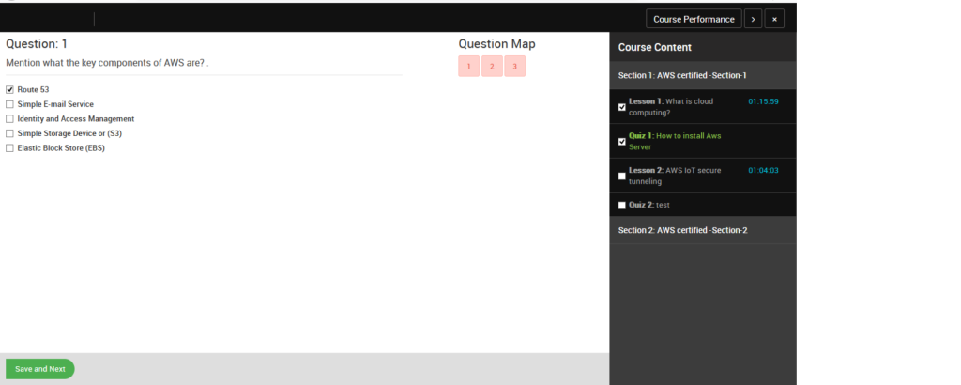This screenshot has height=385, width=961.
Task: Mark Quiz 2 test checkbox
Action: tap(622, 206)
